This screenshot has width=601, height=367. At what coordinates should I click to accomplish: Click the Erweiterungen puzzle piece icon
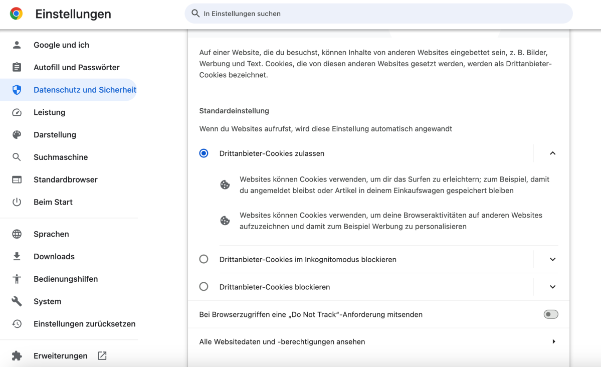pyautogui.click(x=17, y=356)
